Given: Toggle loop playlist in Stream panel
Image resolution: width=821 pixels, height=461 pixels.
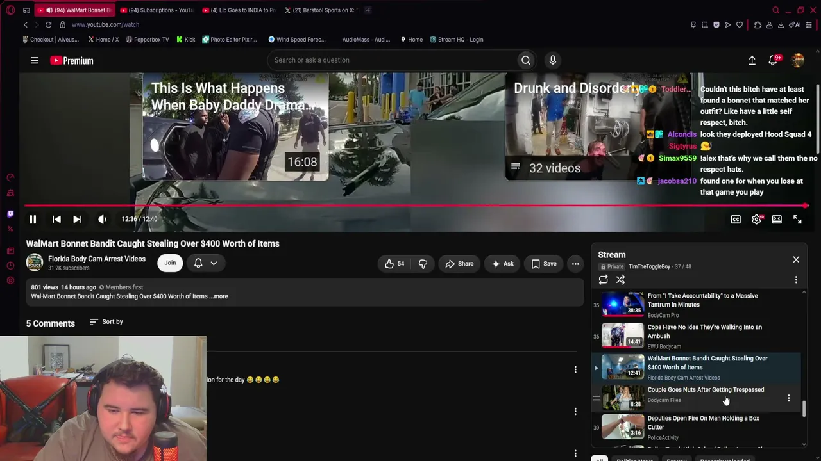Looking at the screenshot, I should 604,280.
